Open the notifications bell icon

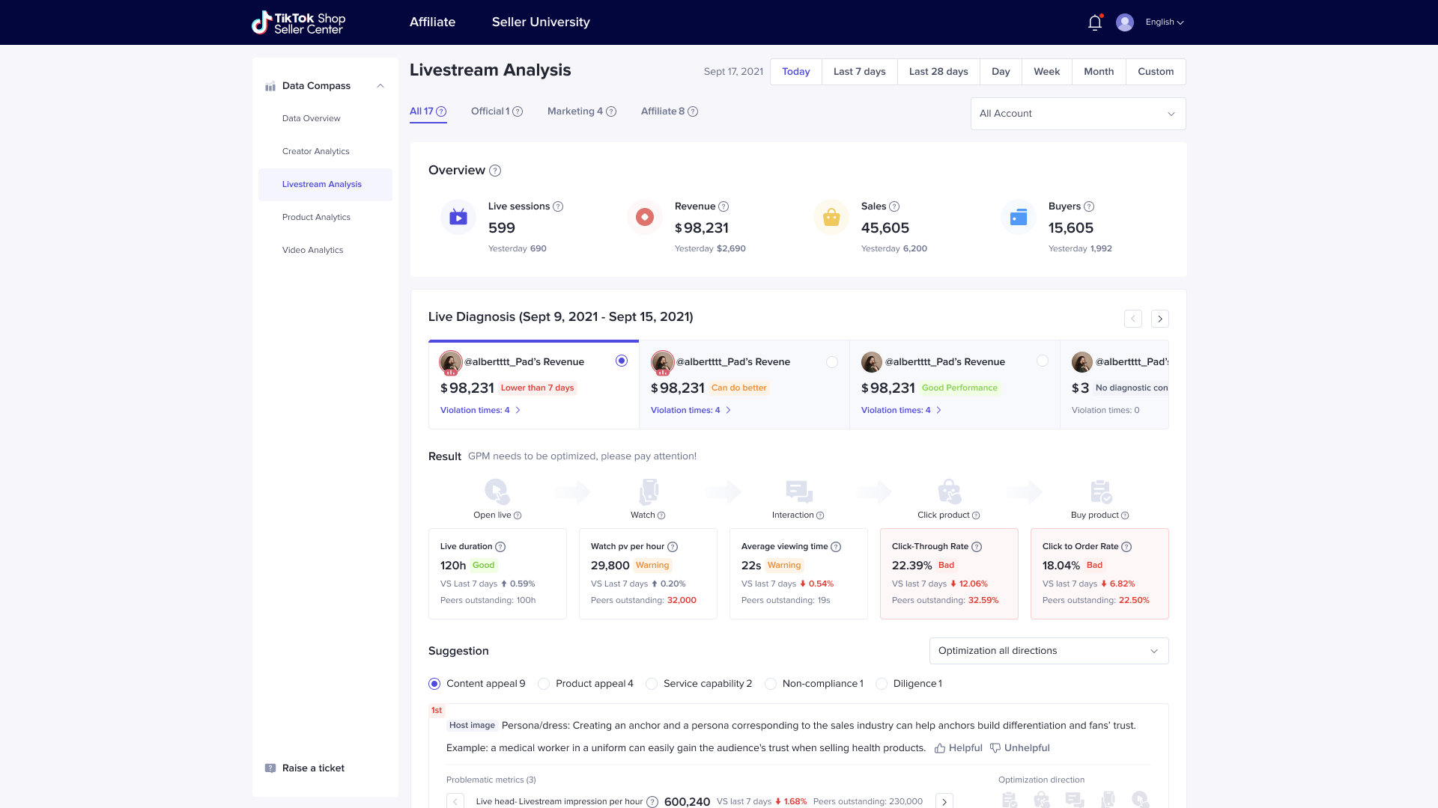pyautogui.click(x=1094, y=22)
